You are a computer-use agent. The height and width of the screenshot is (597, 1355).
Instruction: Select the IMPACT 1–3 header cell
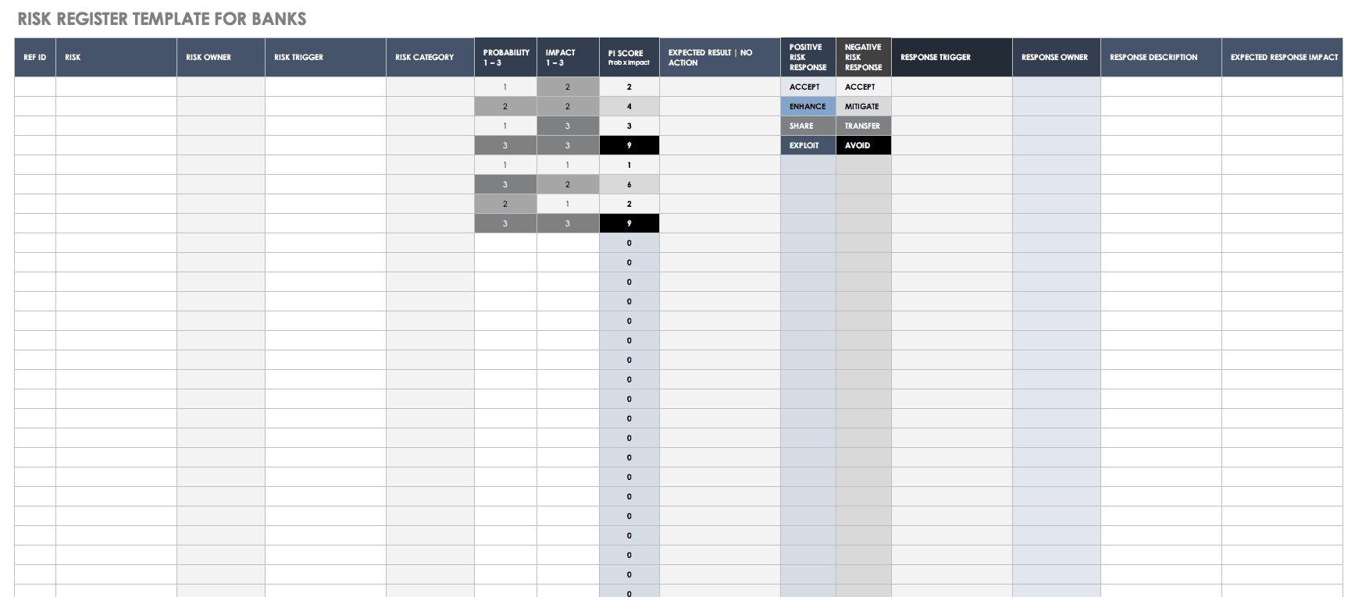coord(568,57)
